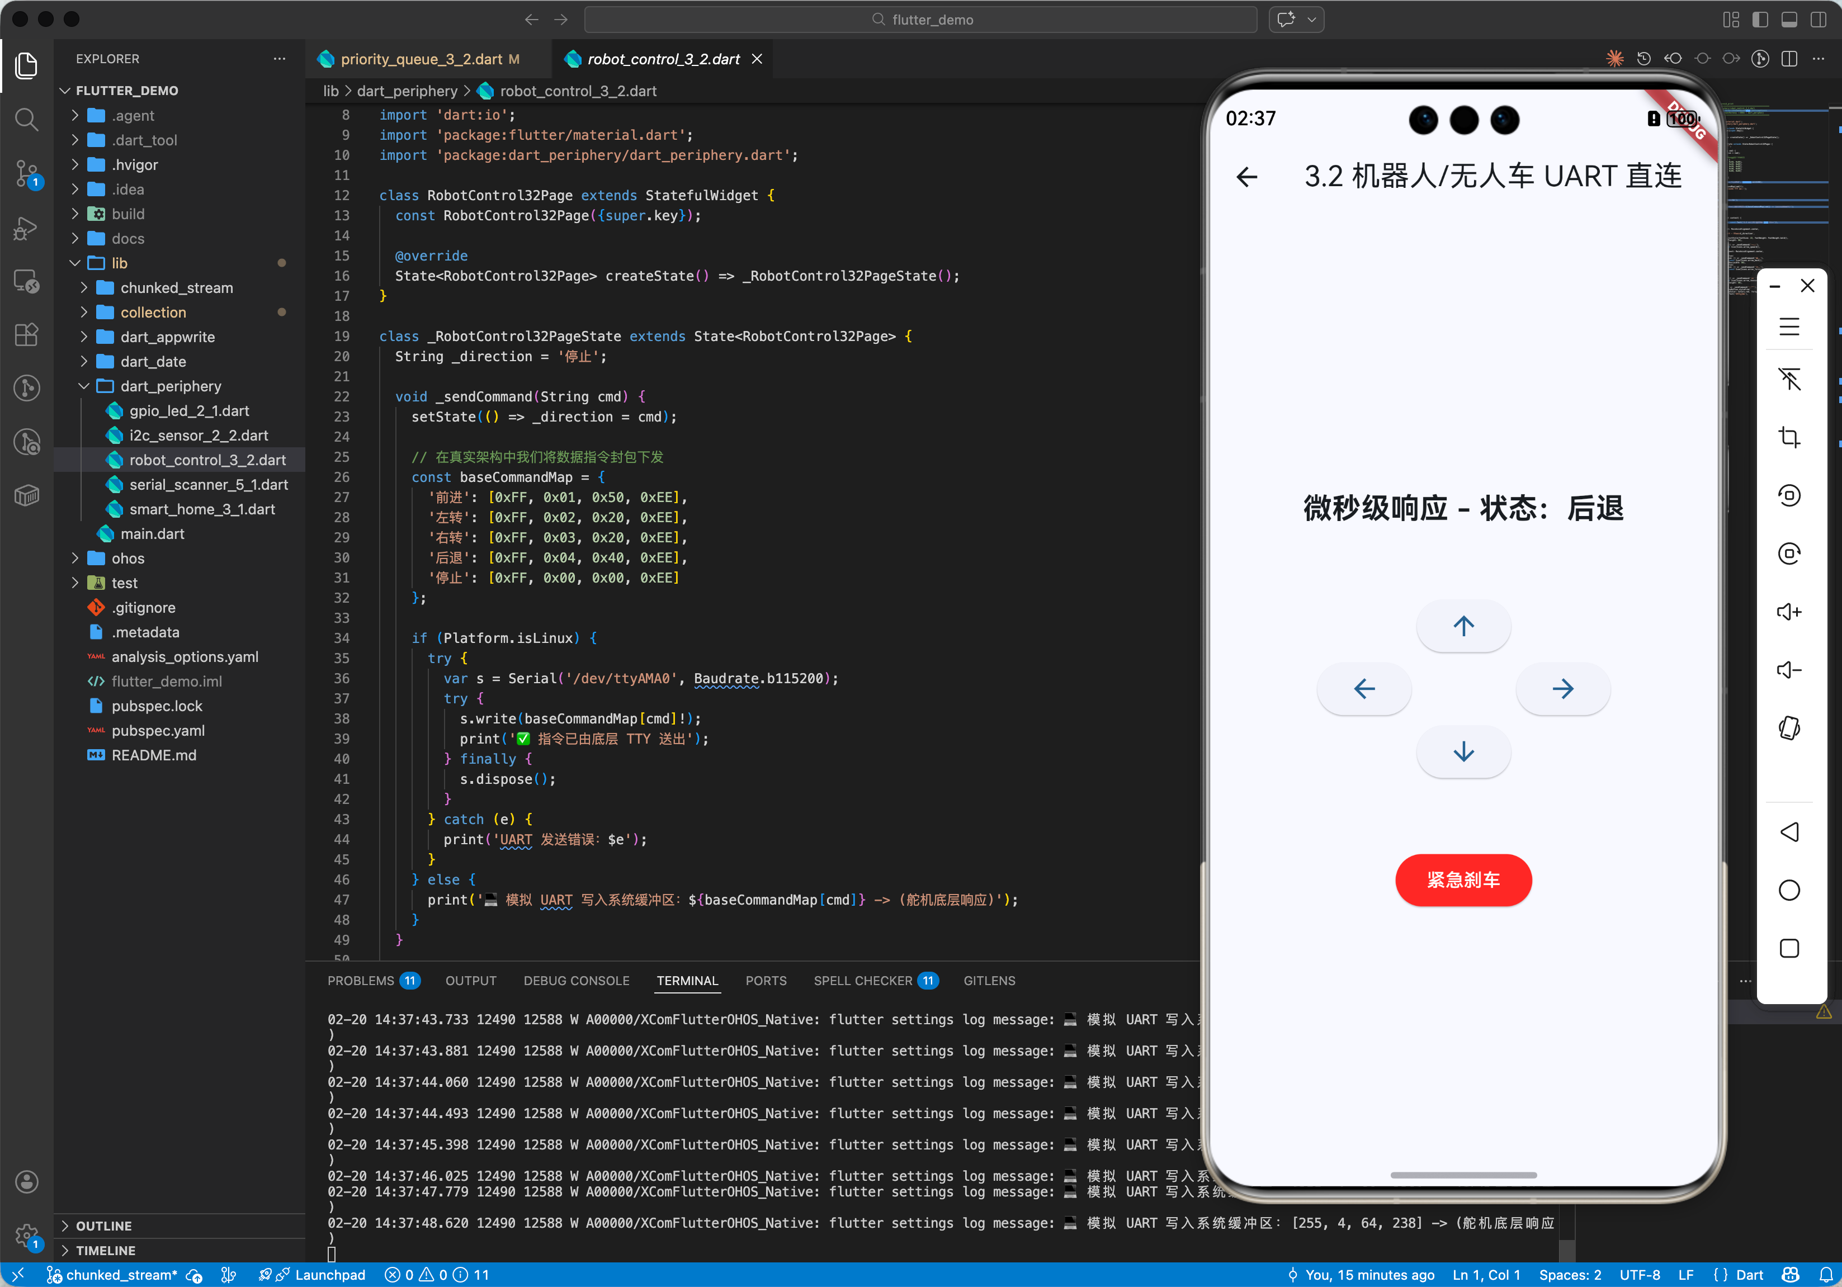Open Source Control view
The width and height of the screenshot is (1842, 1287).
(26, 172)
